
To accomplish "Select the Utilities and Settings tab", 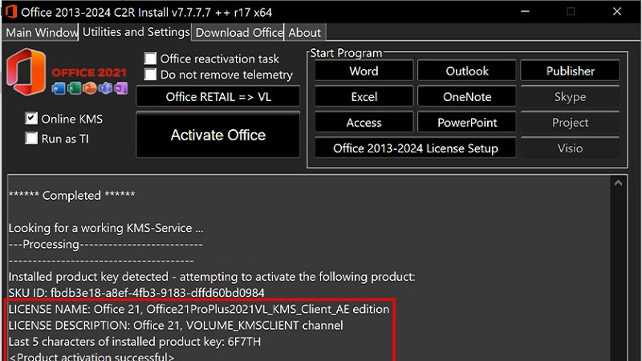I will (136, 32).
